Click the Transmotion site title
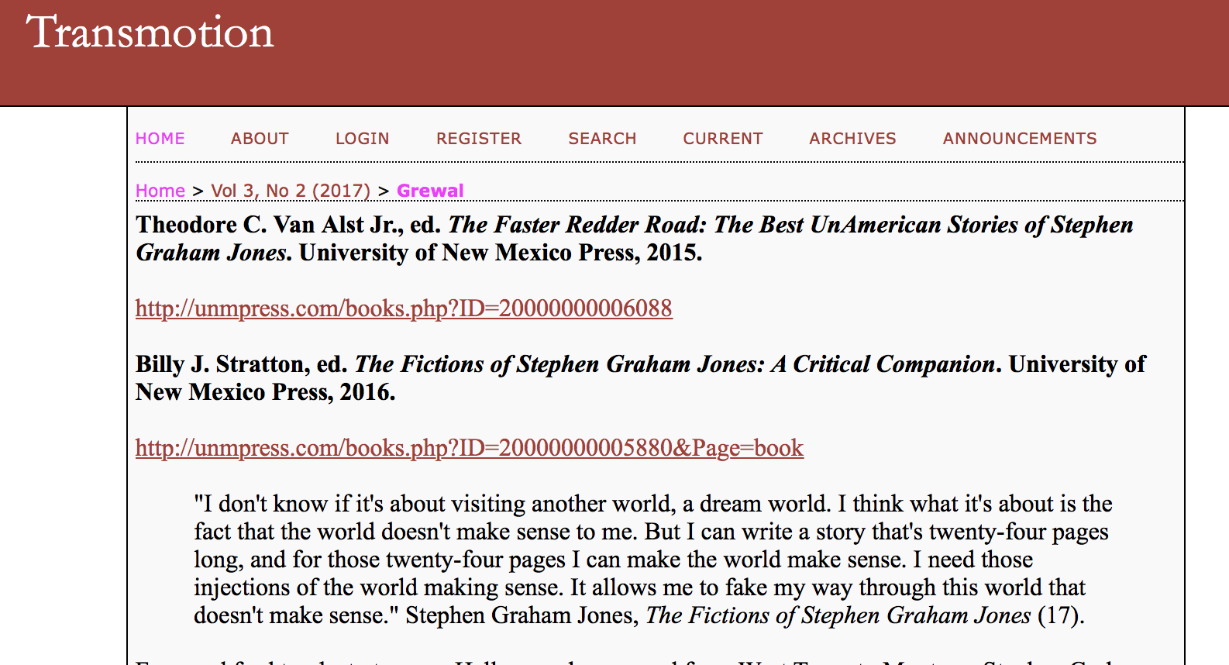Viewport: 1229px width, 665px height. point(150,33)
